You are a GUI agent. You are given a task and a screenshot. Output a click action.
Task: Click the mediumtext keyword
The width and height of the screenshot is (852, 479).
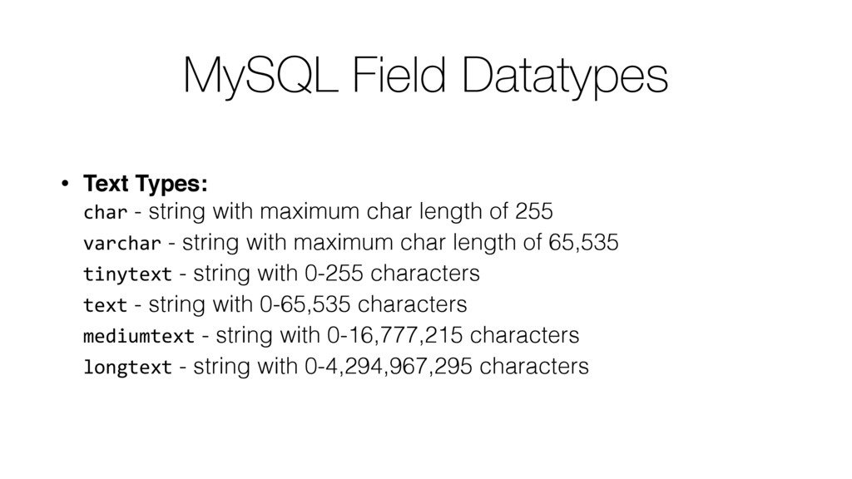pyautogui.click(x=139, y=336)
